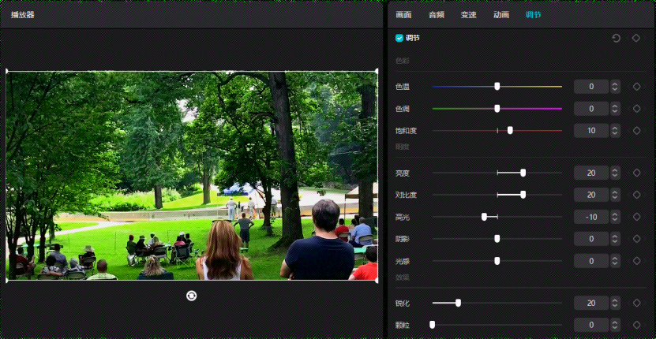
Task: Click the video preview in the player
Action: point(192,176)
